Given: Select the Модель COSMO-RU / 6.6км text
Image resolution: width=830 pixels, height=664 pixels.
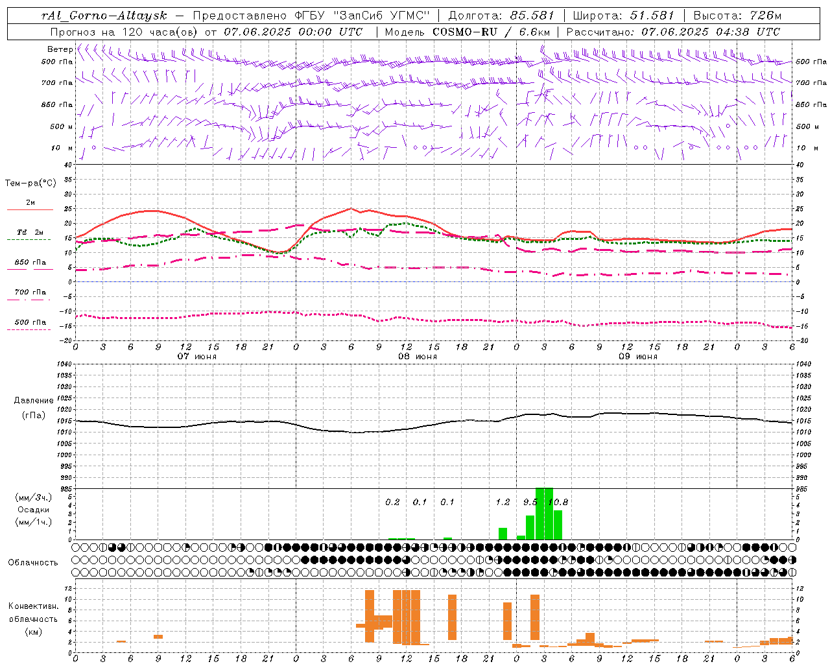Looking at the screenshot, I should 468,32.
